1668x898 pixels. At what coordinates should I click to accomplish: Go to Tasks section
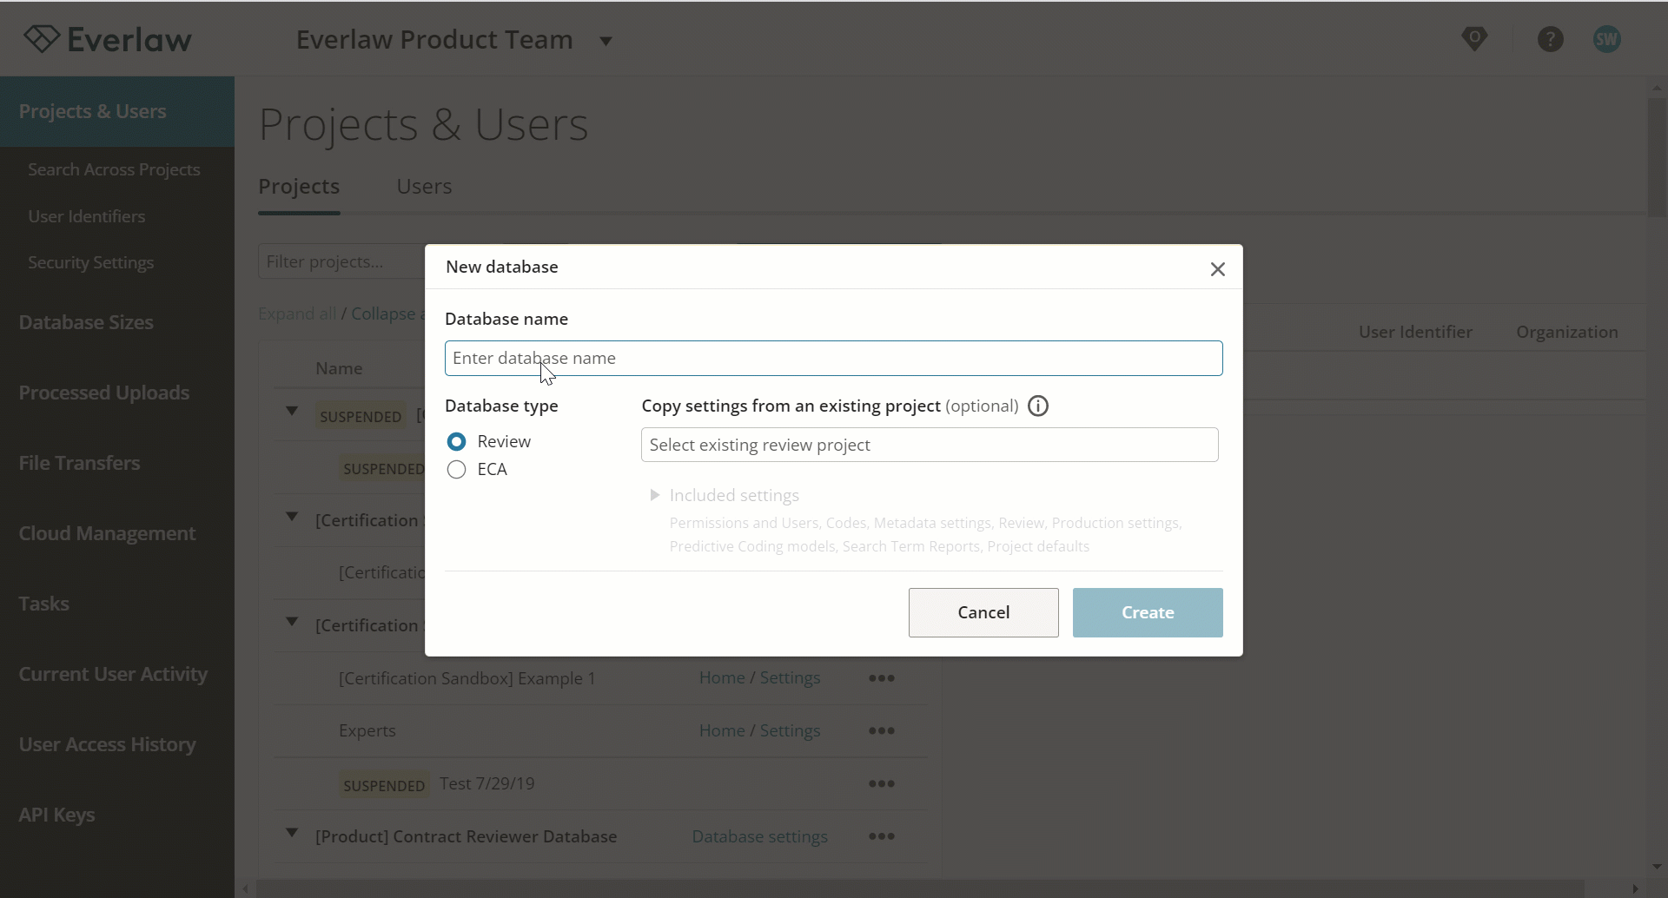pos(43,604)
